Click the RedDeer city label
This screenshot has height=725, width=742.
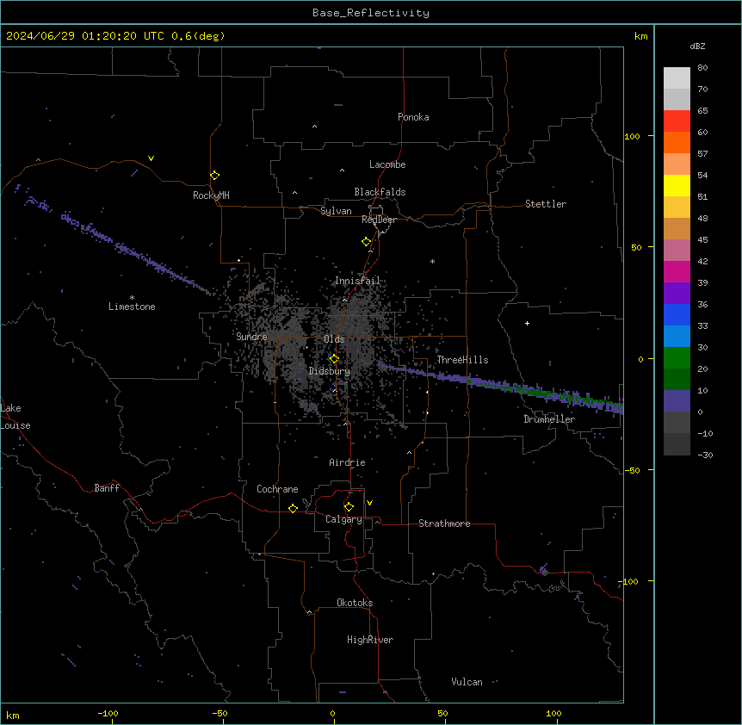tap(379, 220)
